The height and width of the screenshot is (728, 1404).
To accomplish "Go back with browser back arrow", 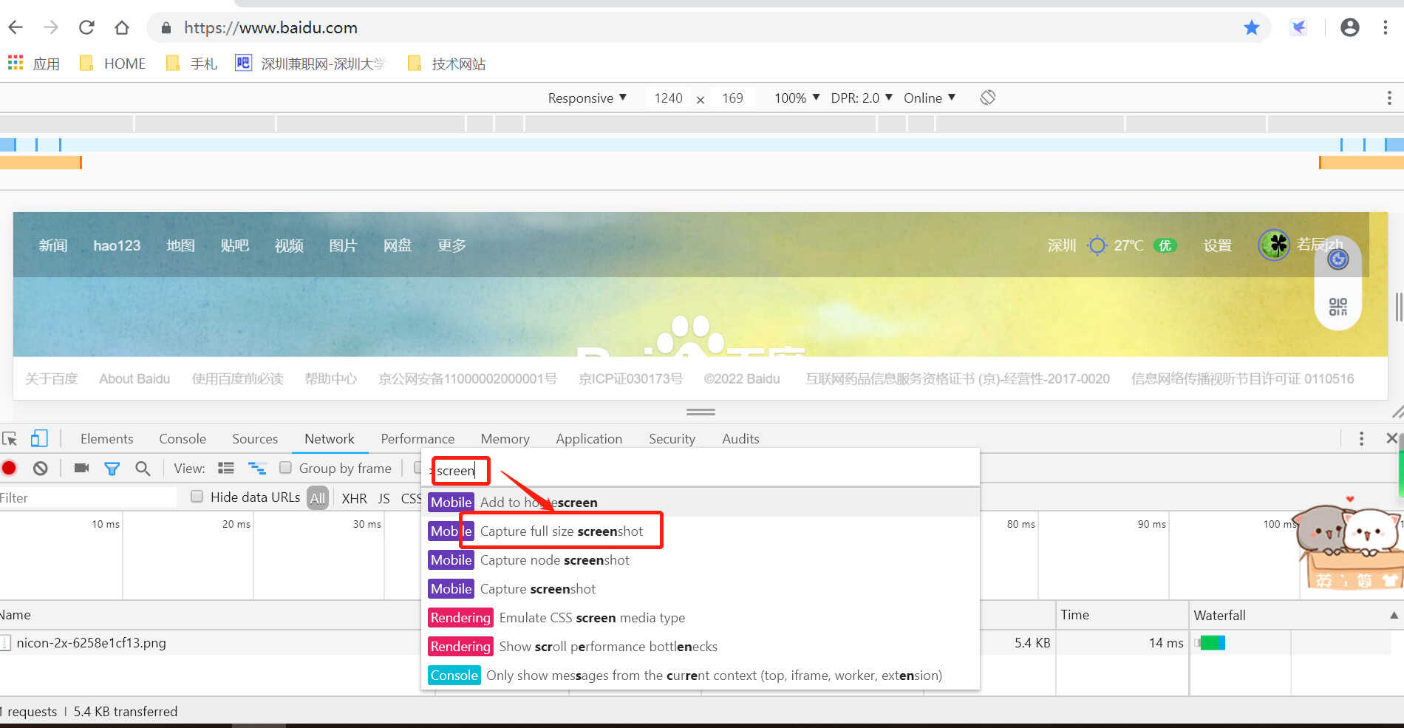I will click(x=16, y=27).
